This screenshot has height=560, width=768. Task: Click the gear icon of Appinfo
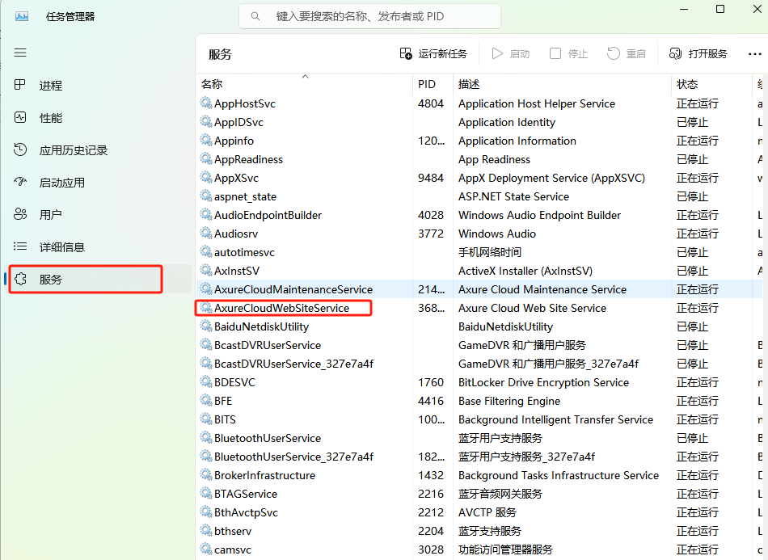(206, 141)
